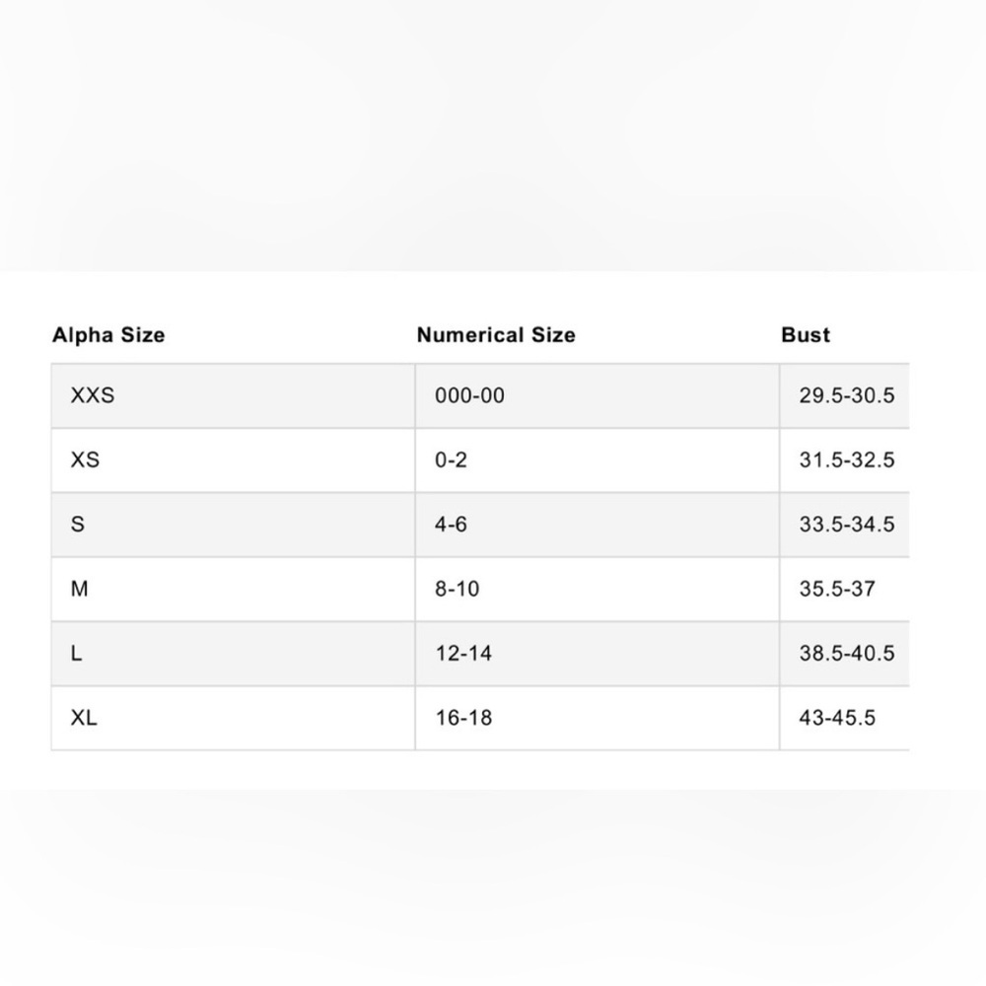Click the 38.5-40.5 bust measurement
Viewport: 986px width, 986px height.
point(846,654)
